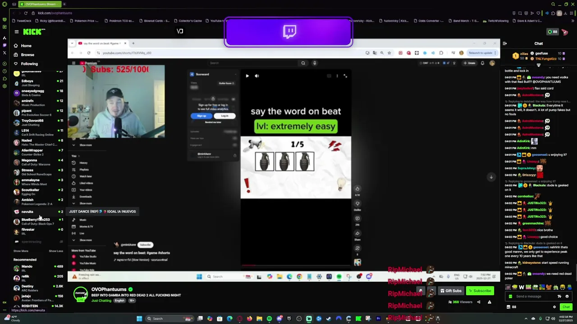Click the purple Twitch banner
The height and width of the screenshot is (324, 577).
pos(288,32)
